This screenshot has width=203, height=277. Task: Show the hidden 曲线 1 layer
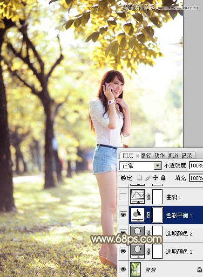tap(123, 197)
